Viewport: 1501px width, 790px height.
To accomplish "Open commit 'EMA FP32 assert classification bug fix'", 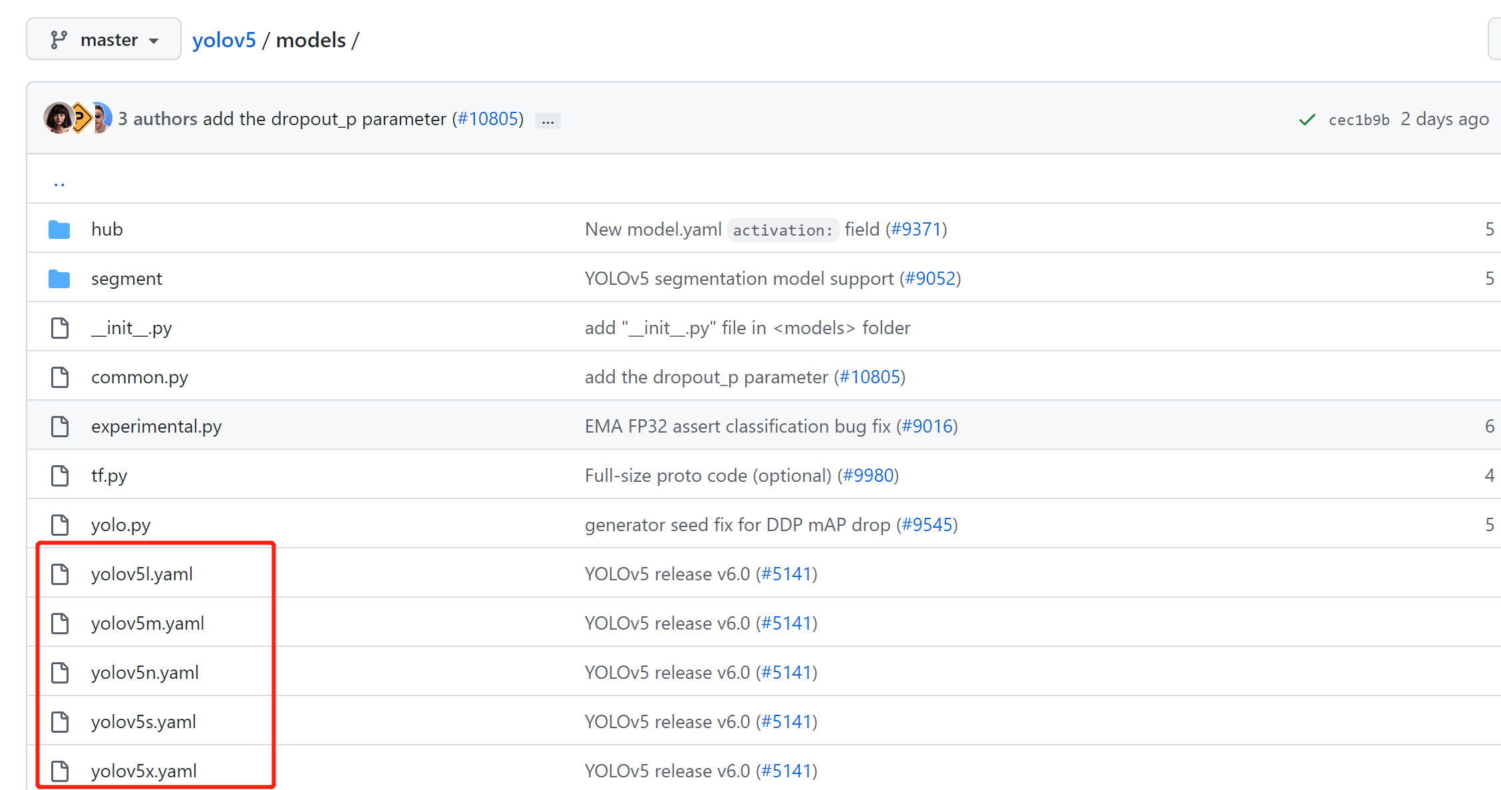I will coord(737,426).
